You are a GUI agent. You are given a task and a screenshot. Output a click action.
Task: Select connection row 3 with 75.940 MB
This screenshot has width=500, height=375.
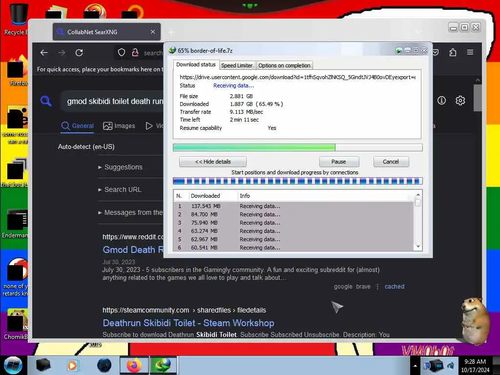coord(293,223)
